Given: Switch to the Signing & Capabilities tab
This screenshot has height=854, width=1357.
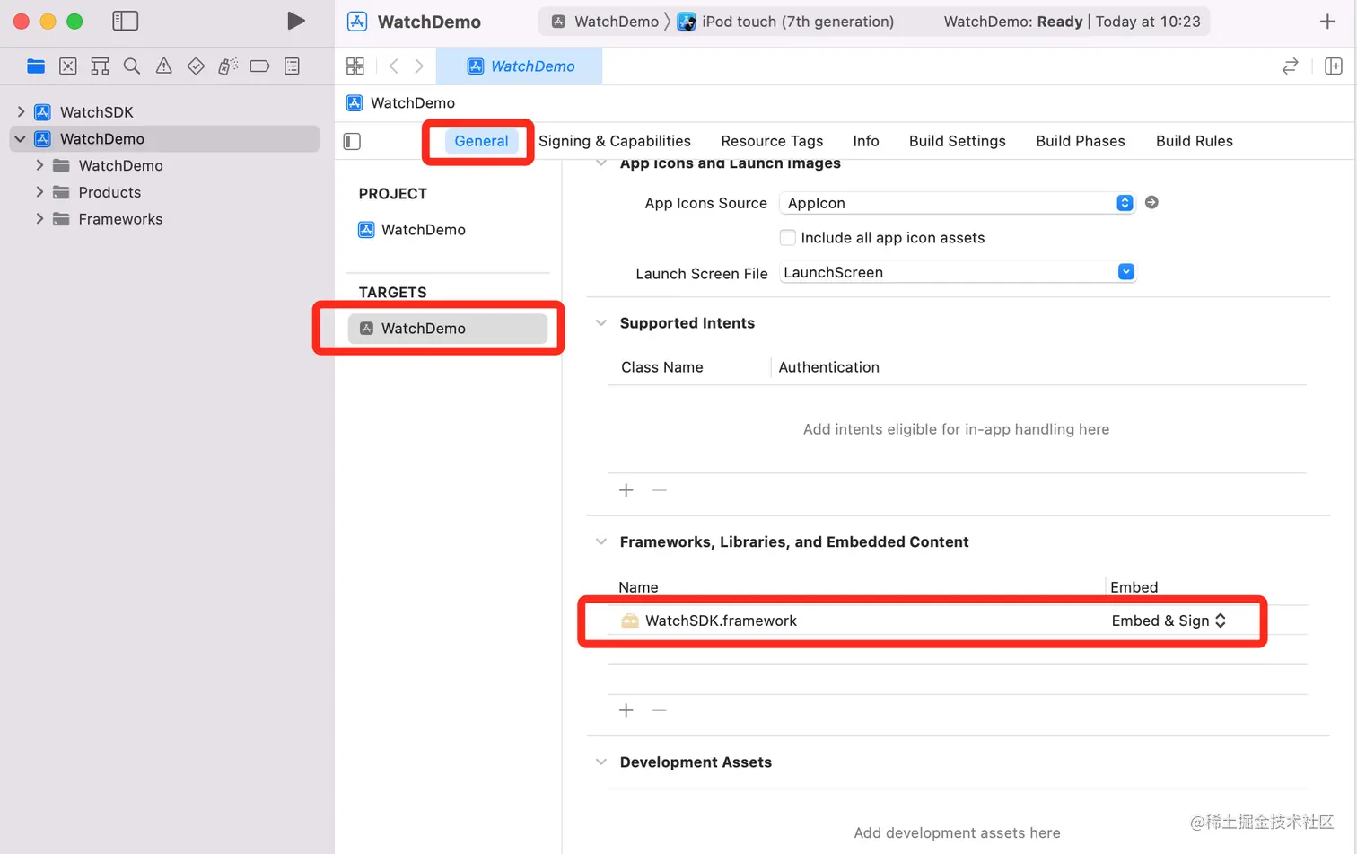Looking at the screenshot, I should point(615,141).
